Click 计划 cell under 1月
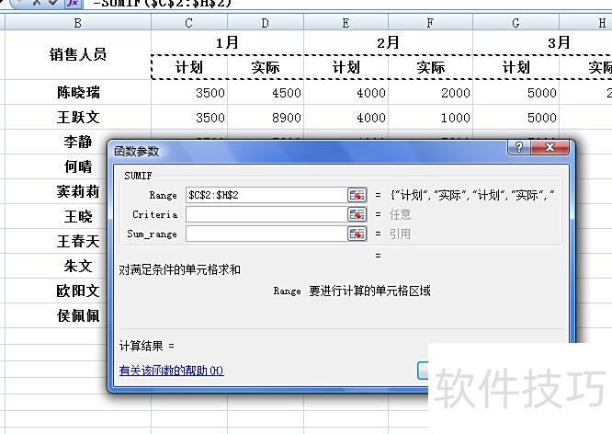This screenshot has height=434, width=612. point(189,67)
